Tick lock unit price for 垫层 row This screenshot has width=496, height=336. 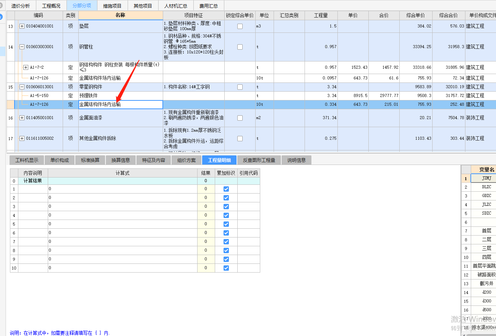pyautogui.click(x=240, y=26)
